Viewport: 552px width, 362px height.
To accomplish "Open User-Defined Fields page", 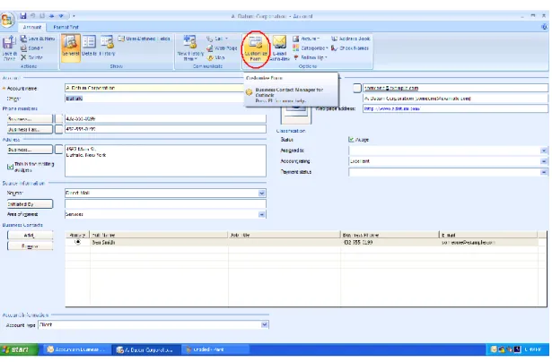I will point(145,39).
